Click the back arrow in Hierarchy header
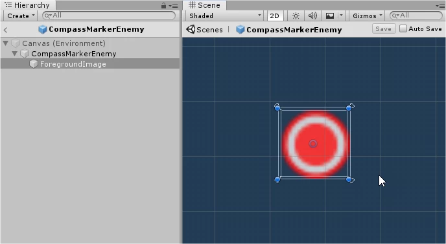446x244 pixels. coord(5,30)
